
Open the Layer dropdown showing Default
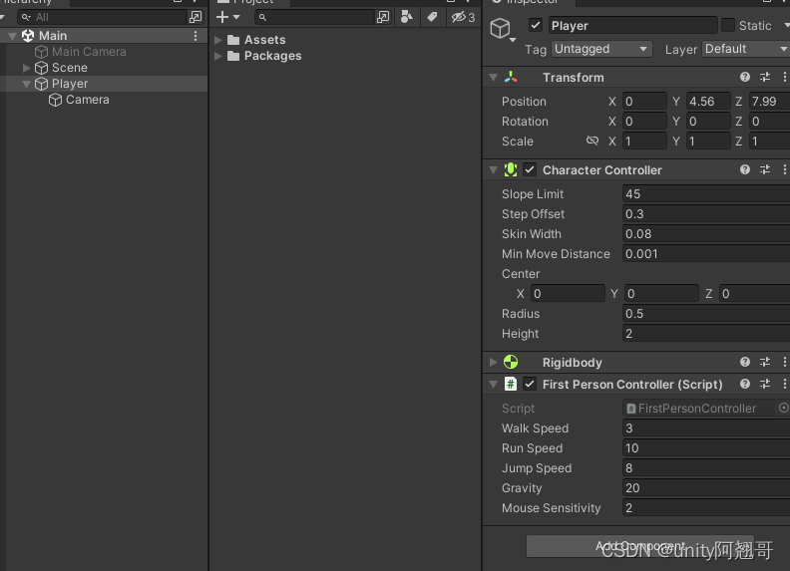coord(746,49)
